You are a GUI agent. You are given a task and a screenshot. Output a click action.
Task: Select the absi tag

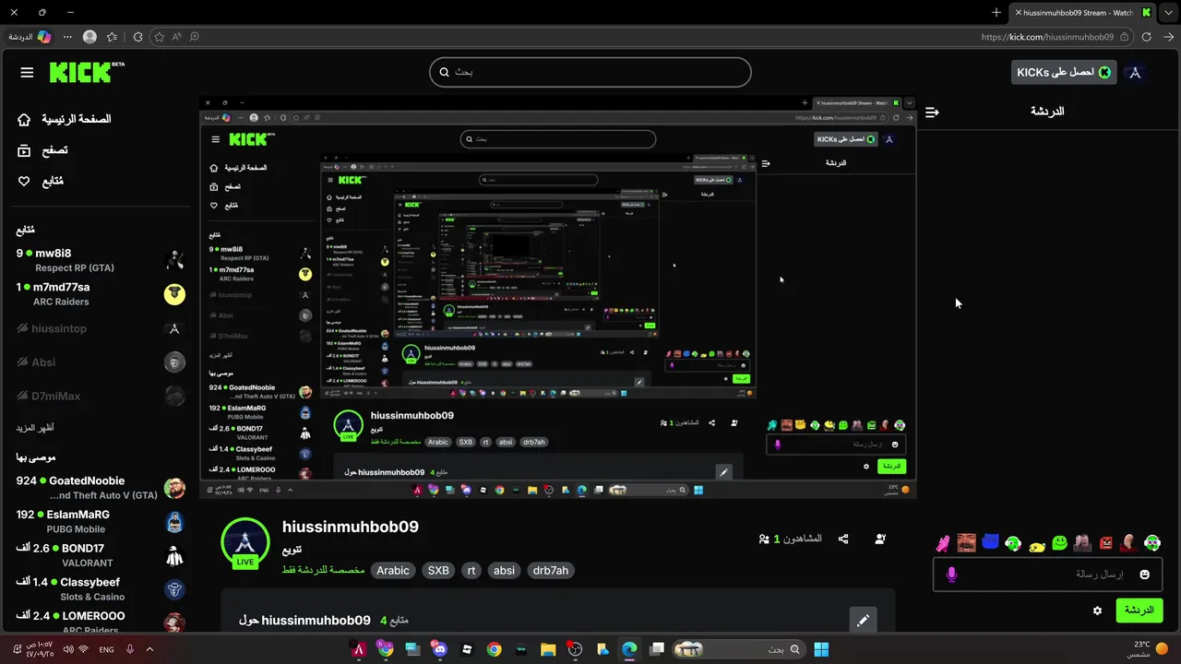coord(504,571)
